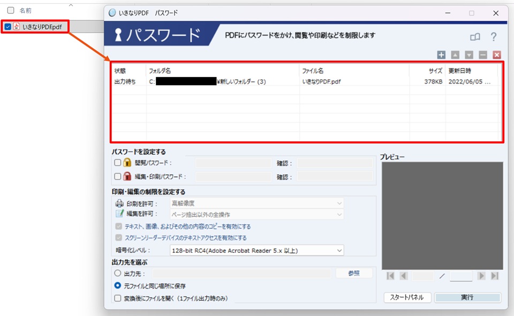Click the printer icon beside 印刷を許可
This screenshot has width=514, height=316.
coord(119,203)
